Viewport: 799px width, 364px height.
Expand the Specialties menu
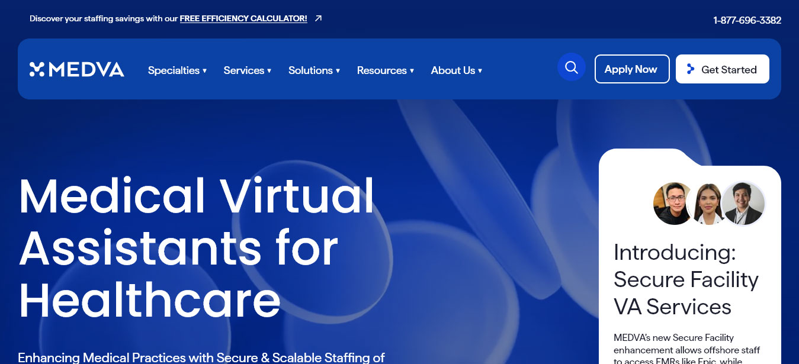tap(178, 70)
